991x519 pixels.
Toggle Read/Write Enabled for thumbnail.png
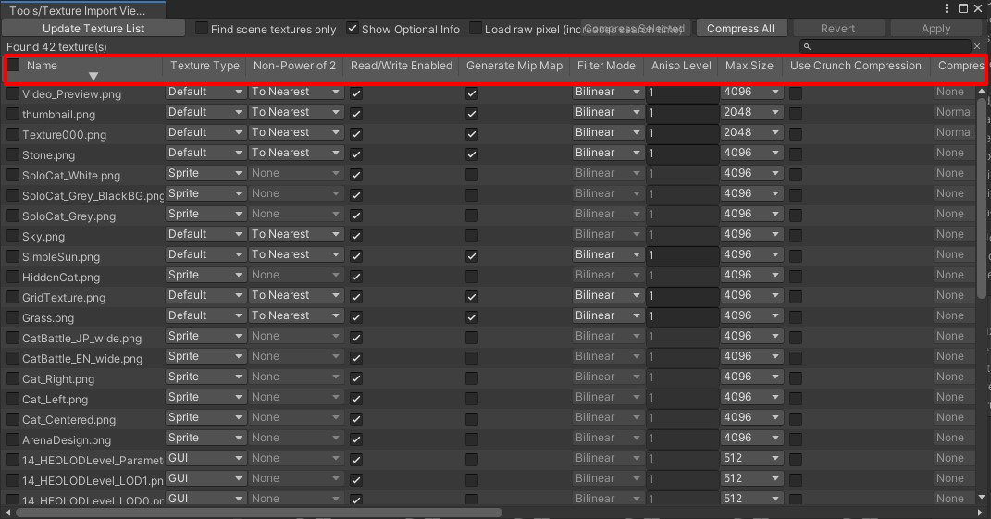[x=356, y=114]
